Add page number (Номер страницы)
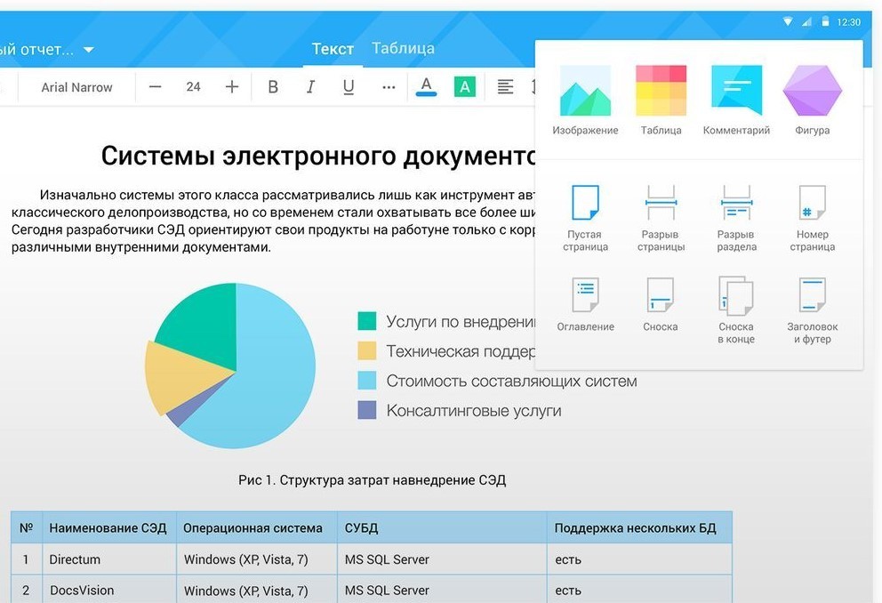Screen dimensions: 882x603 click(812, 204)
